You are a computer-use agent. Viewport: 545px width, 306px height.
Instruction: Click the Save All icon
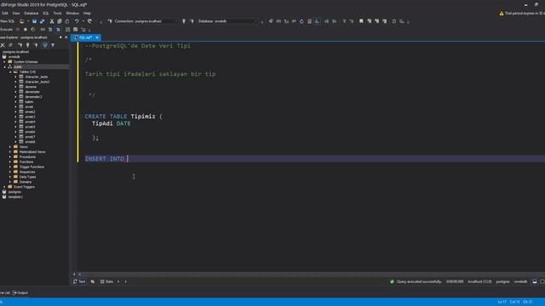(x=42, y=21)
